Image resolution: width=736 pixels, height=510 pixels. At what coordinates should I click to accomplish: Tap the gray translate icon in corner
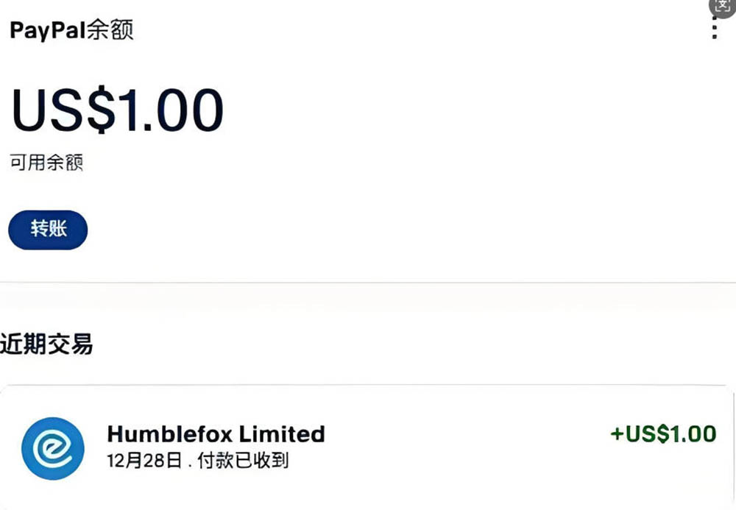pyautogui.click(x=723, y=6)
